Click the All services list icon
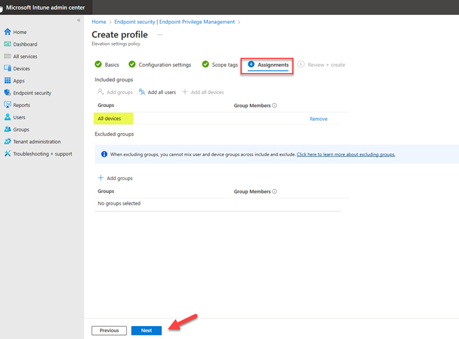The height and width of the screenshot is (339, 459). click(x=8, y=56)
